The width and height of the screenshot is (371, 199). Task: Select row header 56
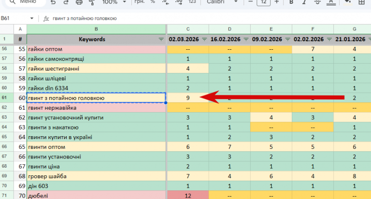point(7,49)
